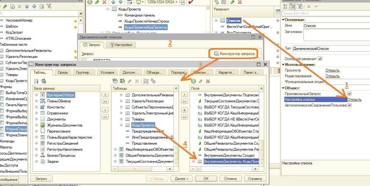Click the < button between Таблицы and Поля
The height and width of the screenshot is (186, 370).
coord(184,110)
